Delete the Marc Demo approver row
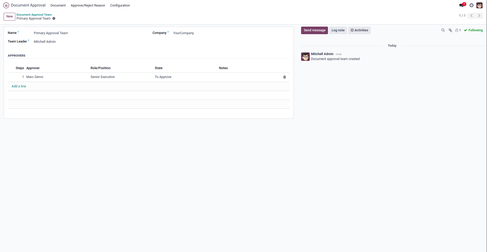Viewport: 487px width, 252px height. pos(285,77)
